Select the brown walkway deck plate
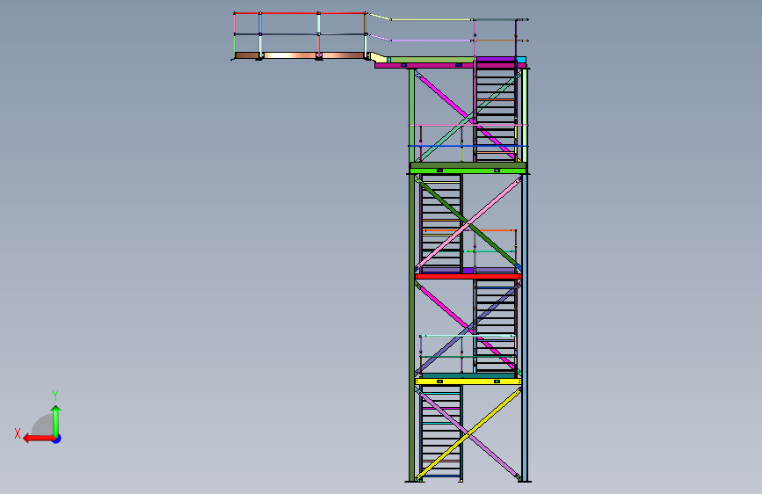This screenshot has height=494, width=762. pyautogui.click(x=300, y=55)
